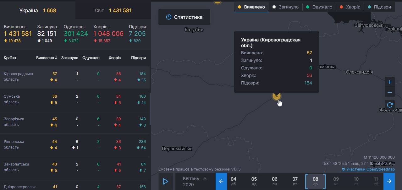This screenshot has height=190, width=402.
Task: Open the Участники OpenStreetMap link
Action: [x=368, y=169]
